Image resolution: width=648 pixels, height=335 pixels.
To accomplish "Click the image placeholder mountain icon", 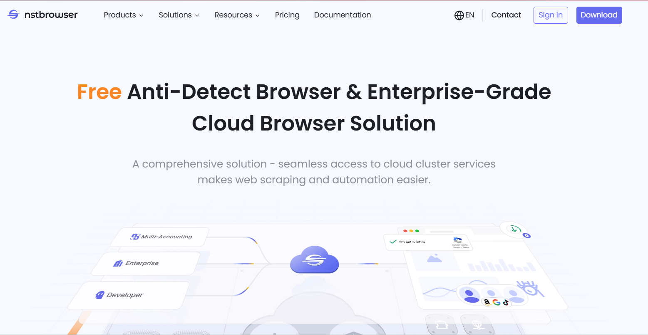I will tap(434, 259).
